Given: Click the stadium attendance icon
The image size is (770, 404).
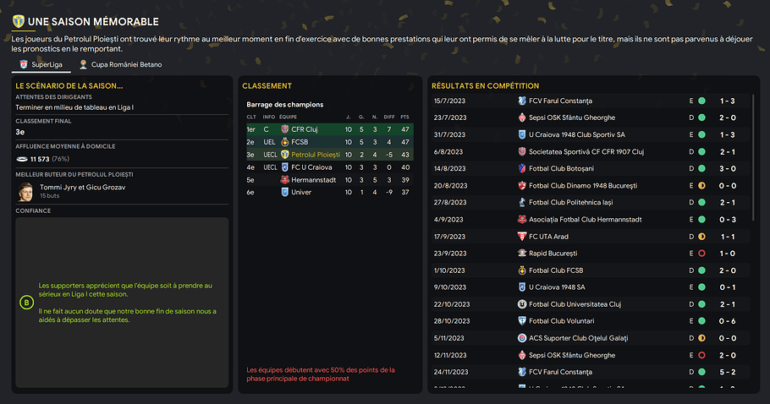Looking at the screenshot, I should pyautogui.click(x=22, y=160).
